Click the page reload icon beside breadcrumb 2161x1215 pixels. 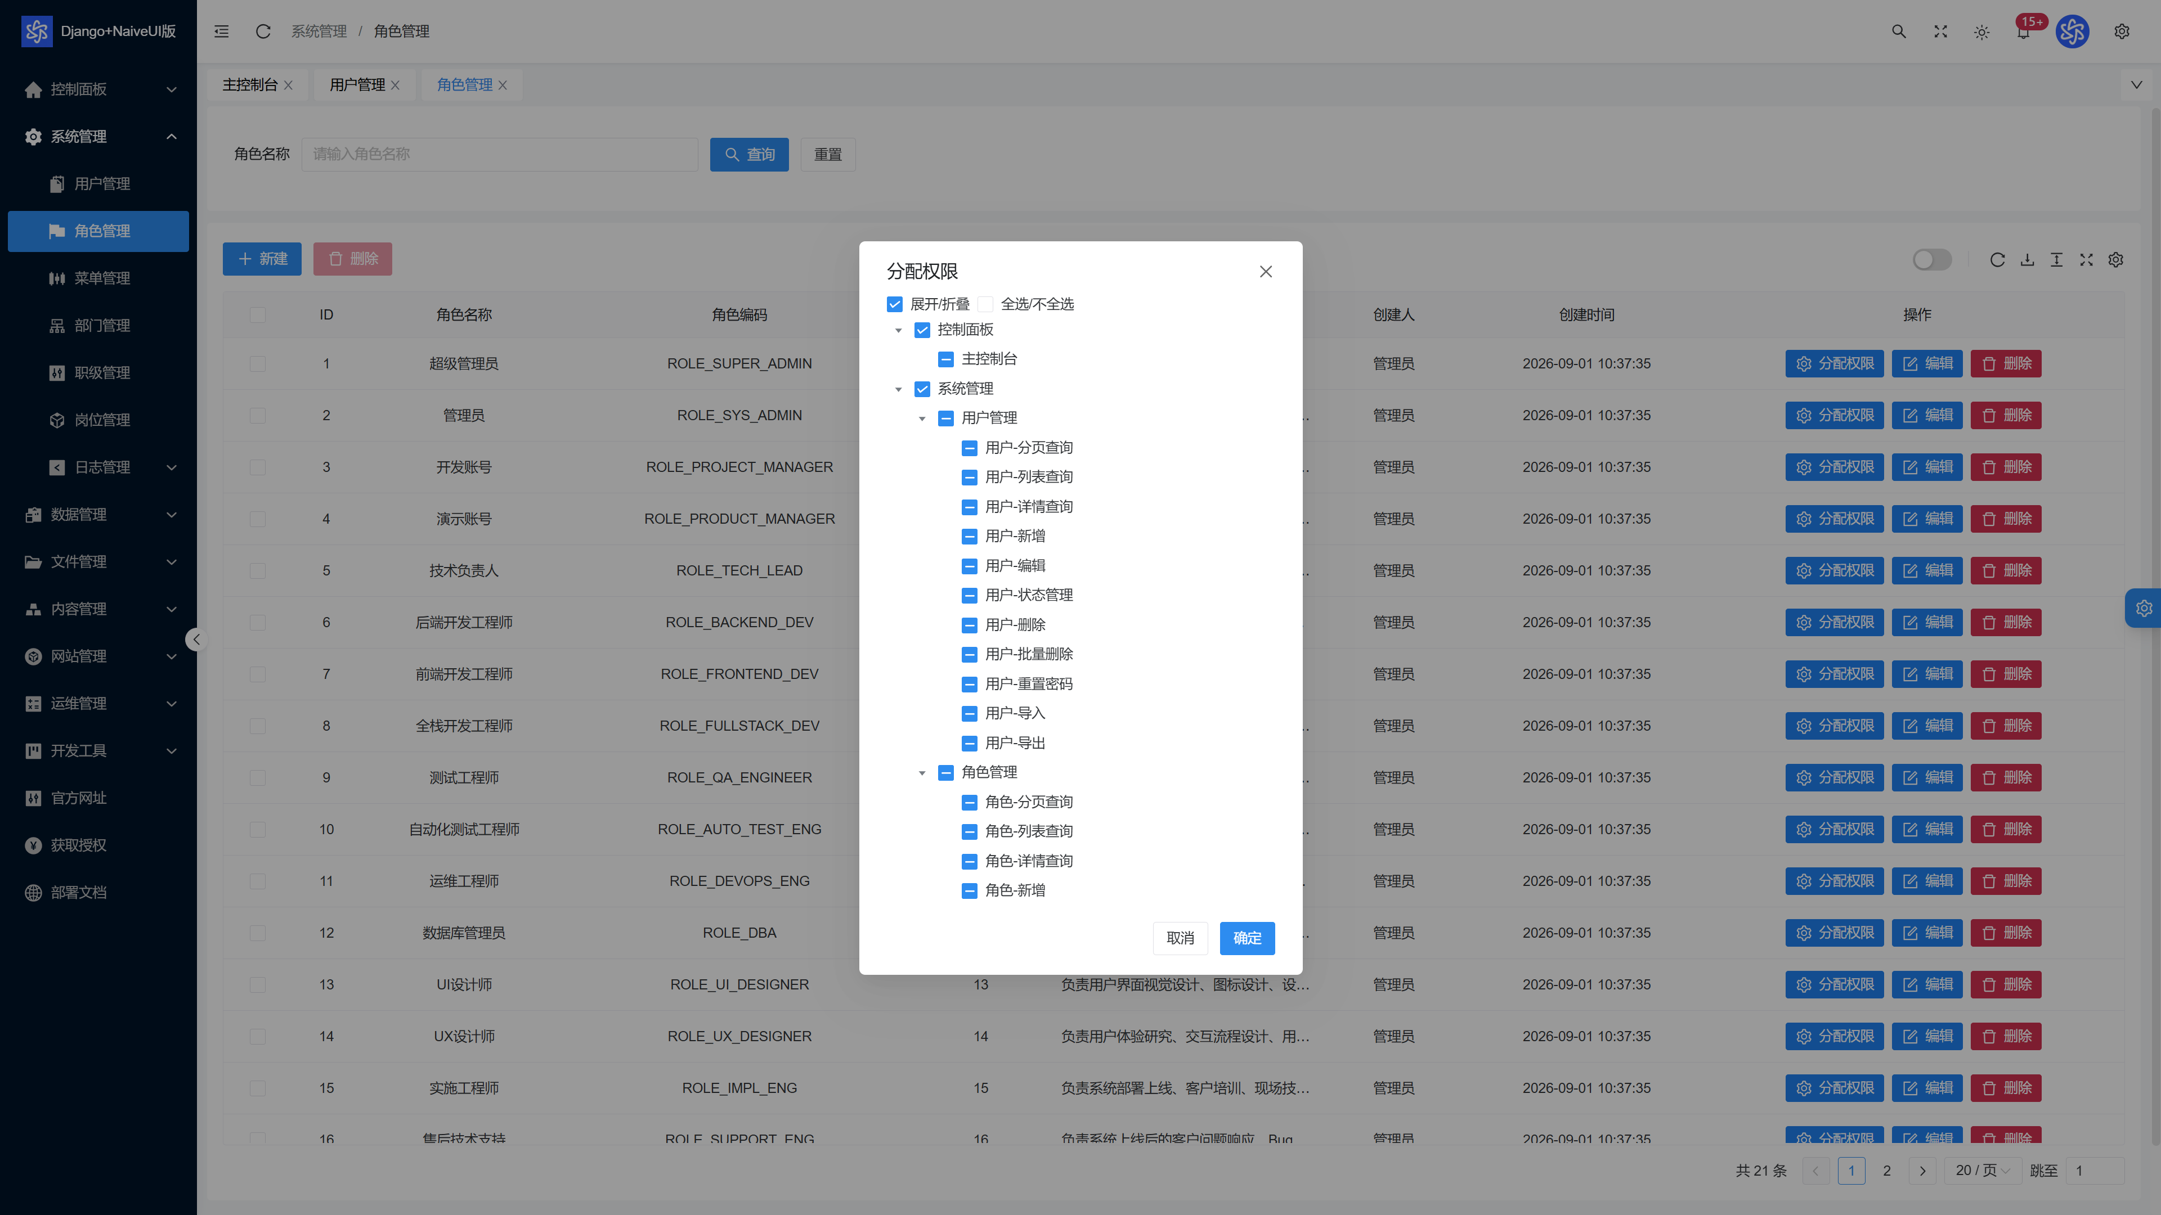coord(263,31)
